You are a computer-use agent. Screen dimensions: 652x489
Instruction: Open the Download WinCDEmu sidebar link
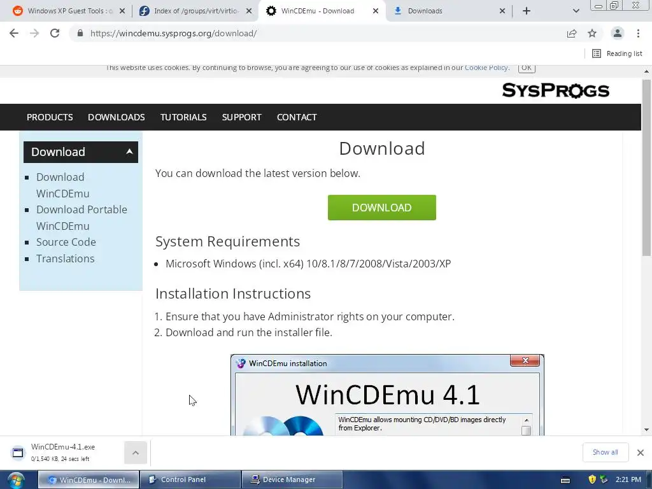click(62, 185)
